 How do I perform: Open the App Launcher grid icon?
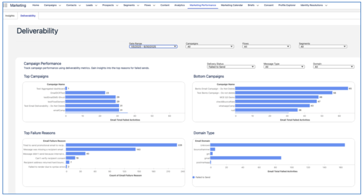(x=5, y=5)
